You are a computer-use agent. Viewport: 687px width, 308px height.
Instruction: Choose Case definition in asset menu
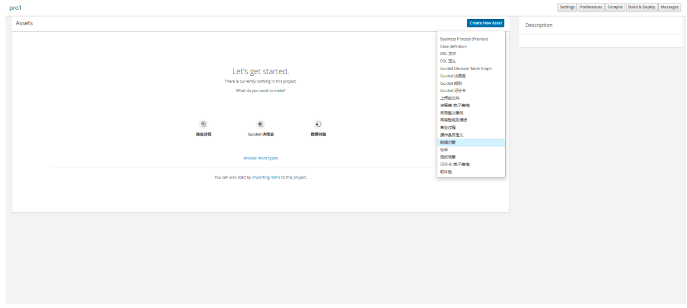coord(453,46)
